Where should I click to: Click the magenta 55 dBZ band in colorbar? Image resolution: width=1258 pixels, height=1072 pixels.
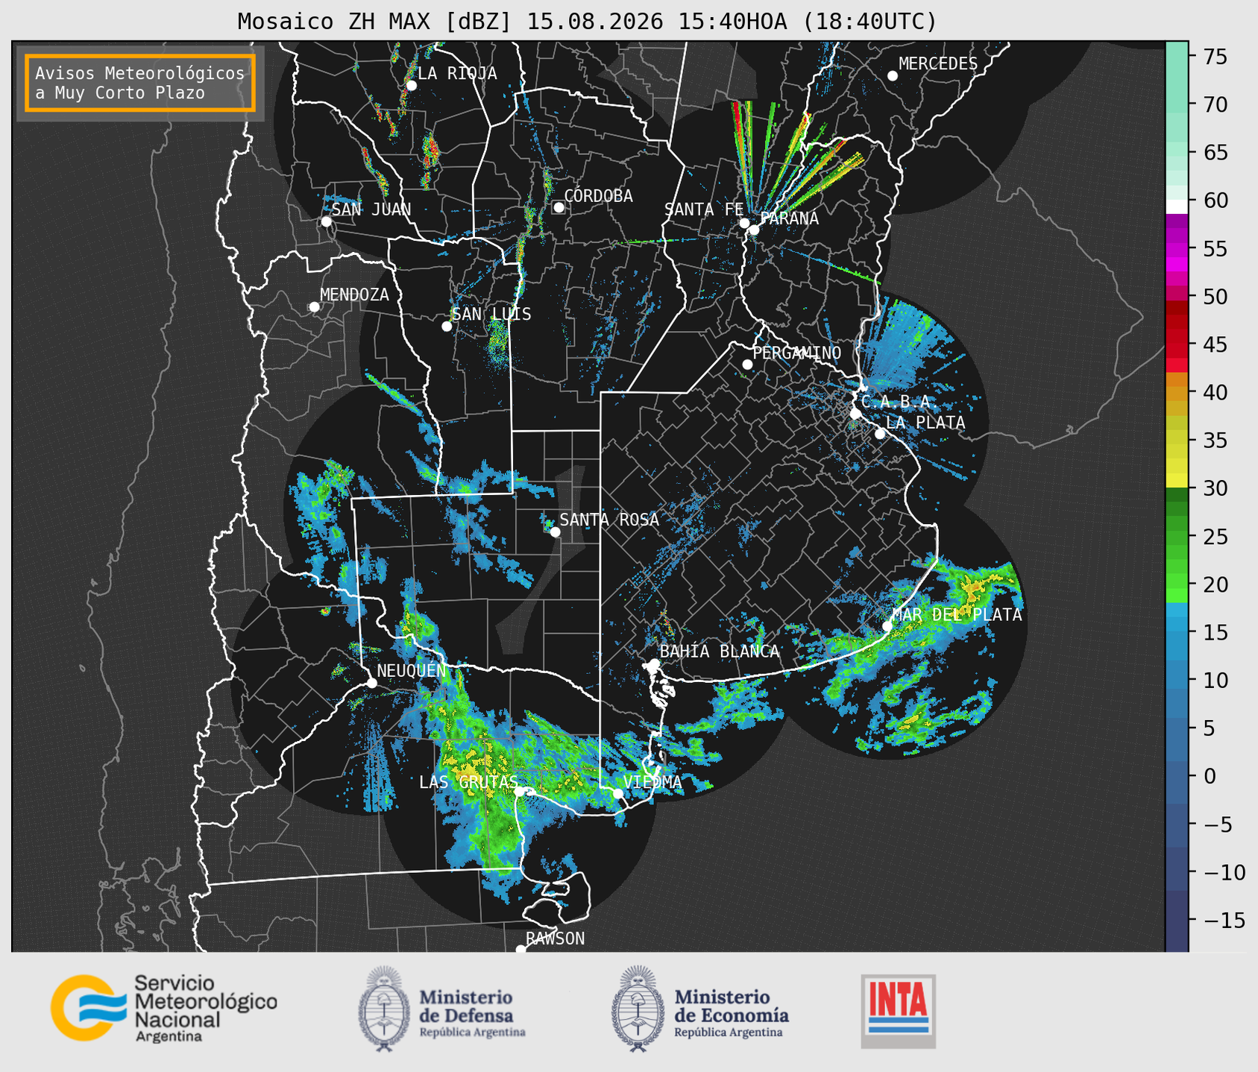pyautogui.click(x=1177, y=249)
